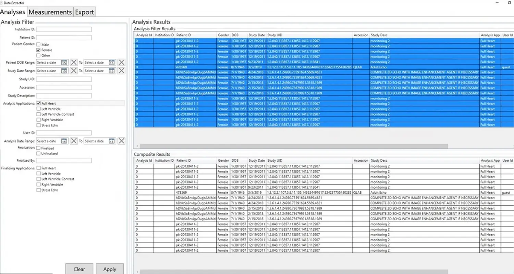Clear the Patient DOB start date
514x274 pixels.
pos(74,62)
